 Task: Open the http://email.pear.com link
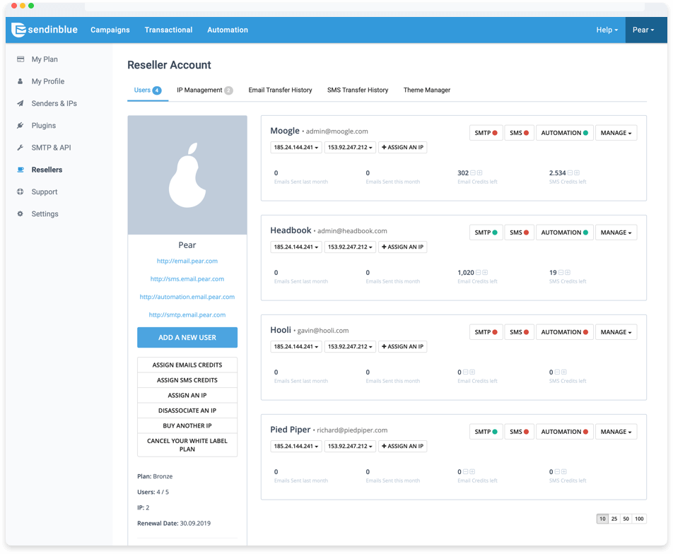[187, 261]
